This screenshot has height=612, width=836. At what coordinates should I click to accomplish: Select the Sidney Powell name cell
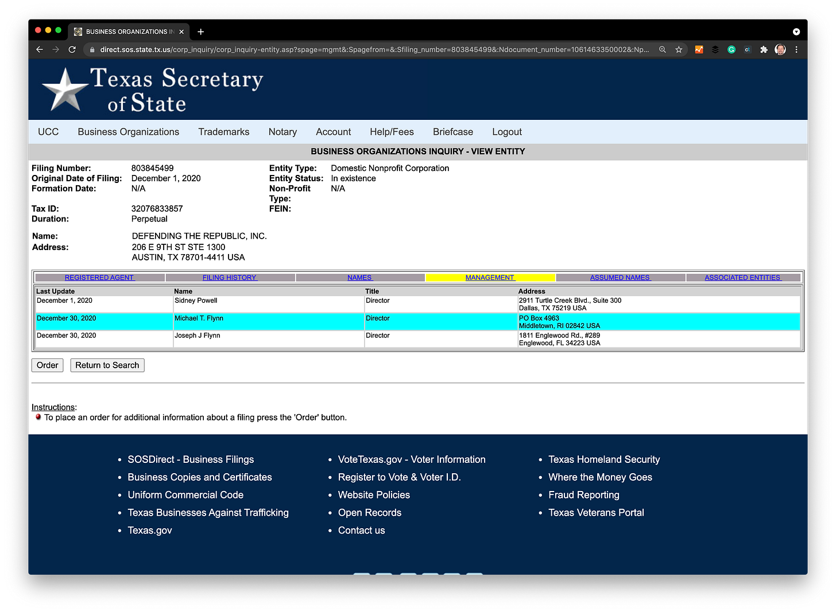[x=269, y=304]
